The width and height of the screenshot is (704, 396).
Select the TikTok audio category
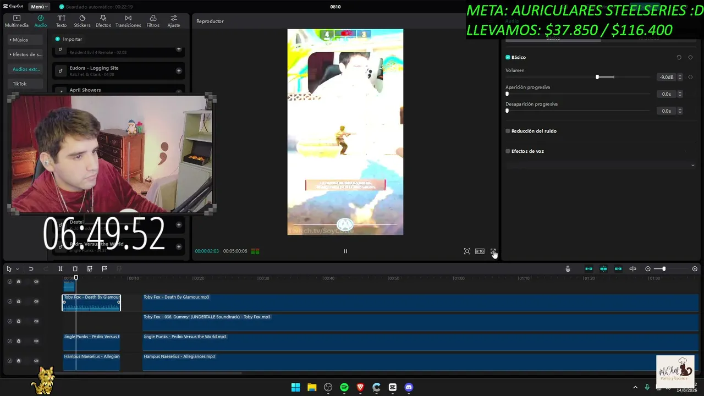[x=26, y=84]
